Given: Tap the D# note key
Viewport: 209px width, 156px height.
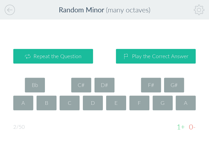Looking at the screenshot, I should tap(104, 85).
